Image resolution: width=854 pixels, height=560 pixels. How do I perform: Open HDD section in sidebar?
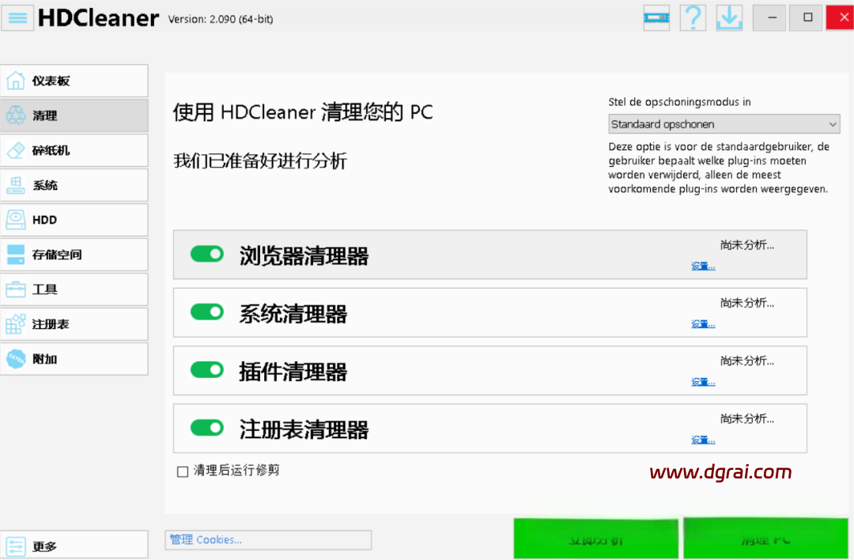pyautogui.click(x=74, y=220)
